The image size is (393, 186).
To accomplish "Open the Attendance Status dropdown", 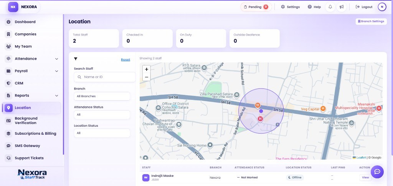I will coord(102,114).
